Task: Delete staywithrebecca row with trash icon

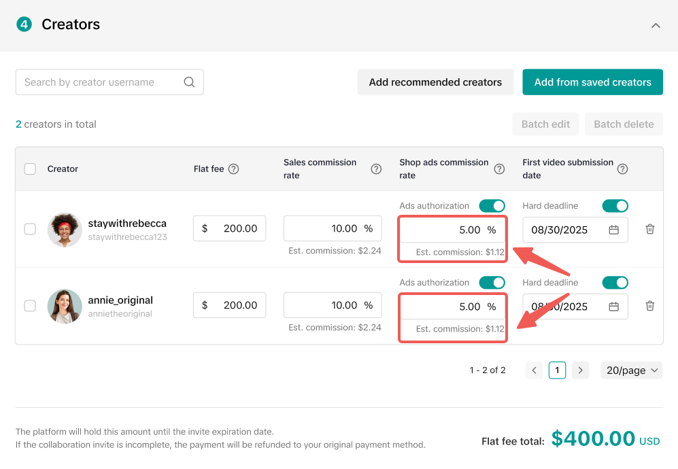Action: pyautogui.click(x=650, y=229)
